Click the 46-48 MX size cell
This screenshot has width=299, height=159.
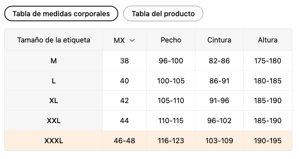pyautogui.click(x=124, y=141)
